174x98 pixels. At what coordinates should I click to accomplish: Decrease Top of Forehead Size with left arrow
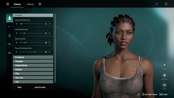click(x=17, y=52)
